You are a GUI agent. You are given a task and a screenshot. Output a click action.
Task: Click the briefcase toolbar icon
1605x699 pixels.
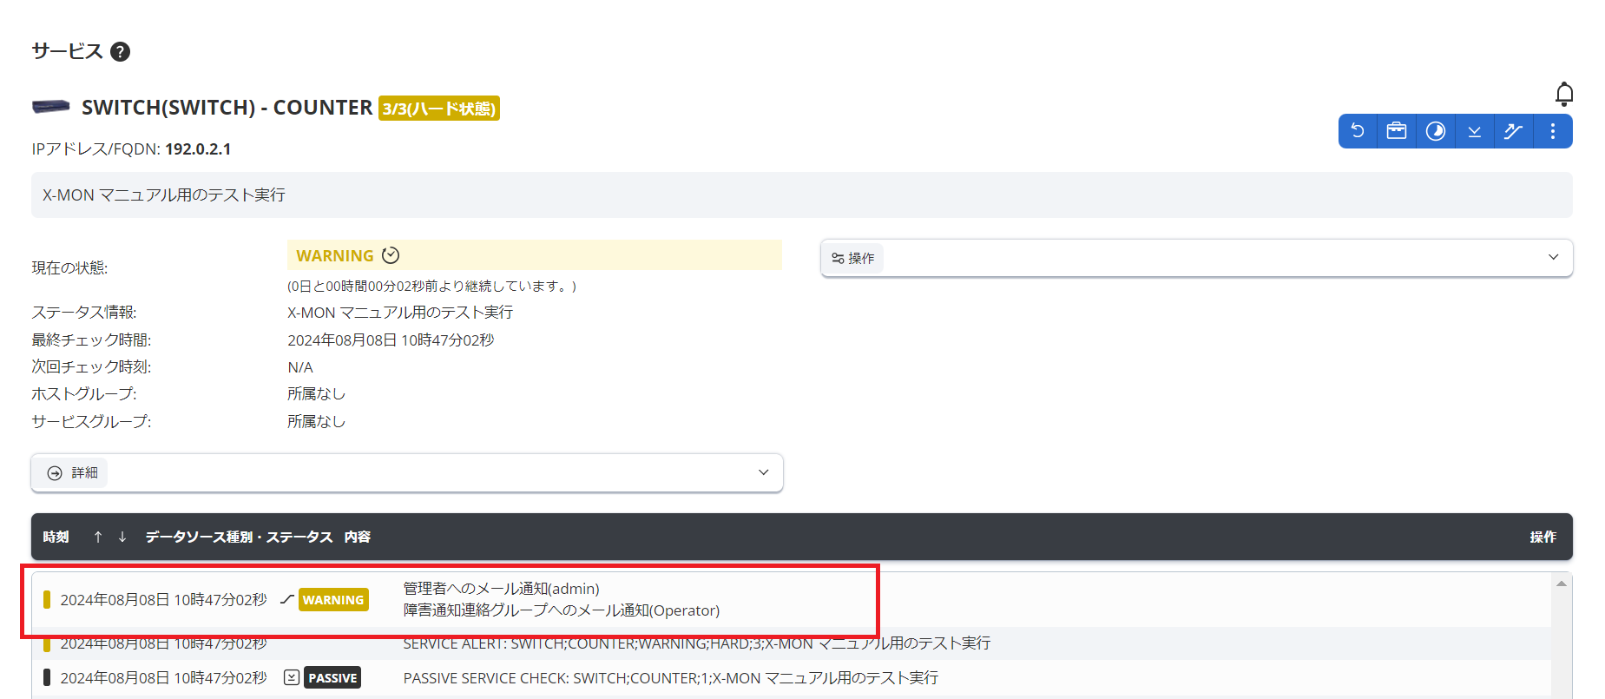pos(1396,131)
